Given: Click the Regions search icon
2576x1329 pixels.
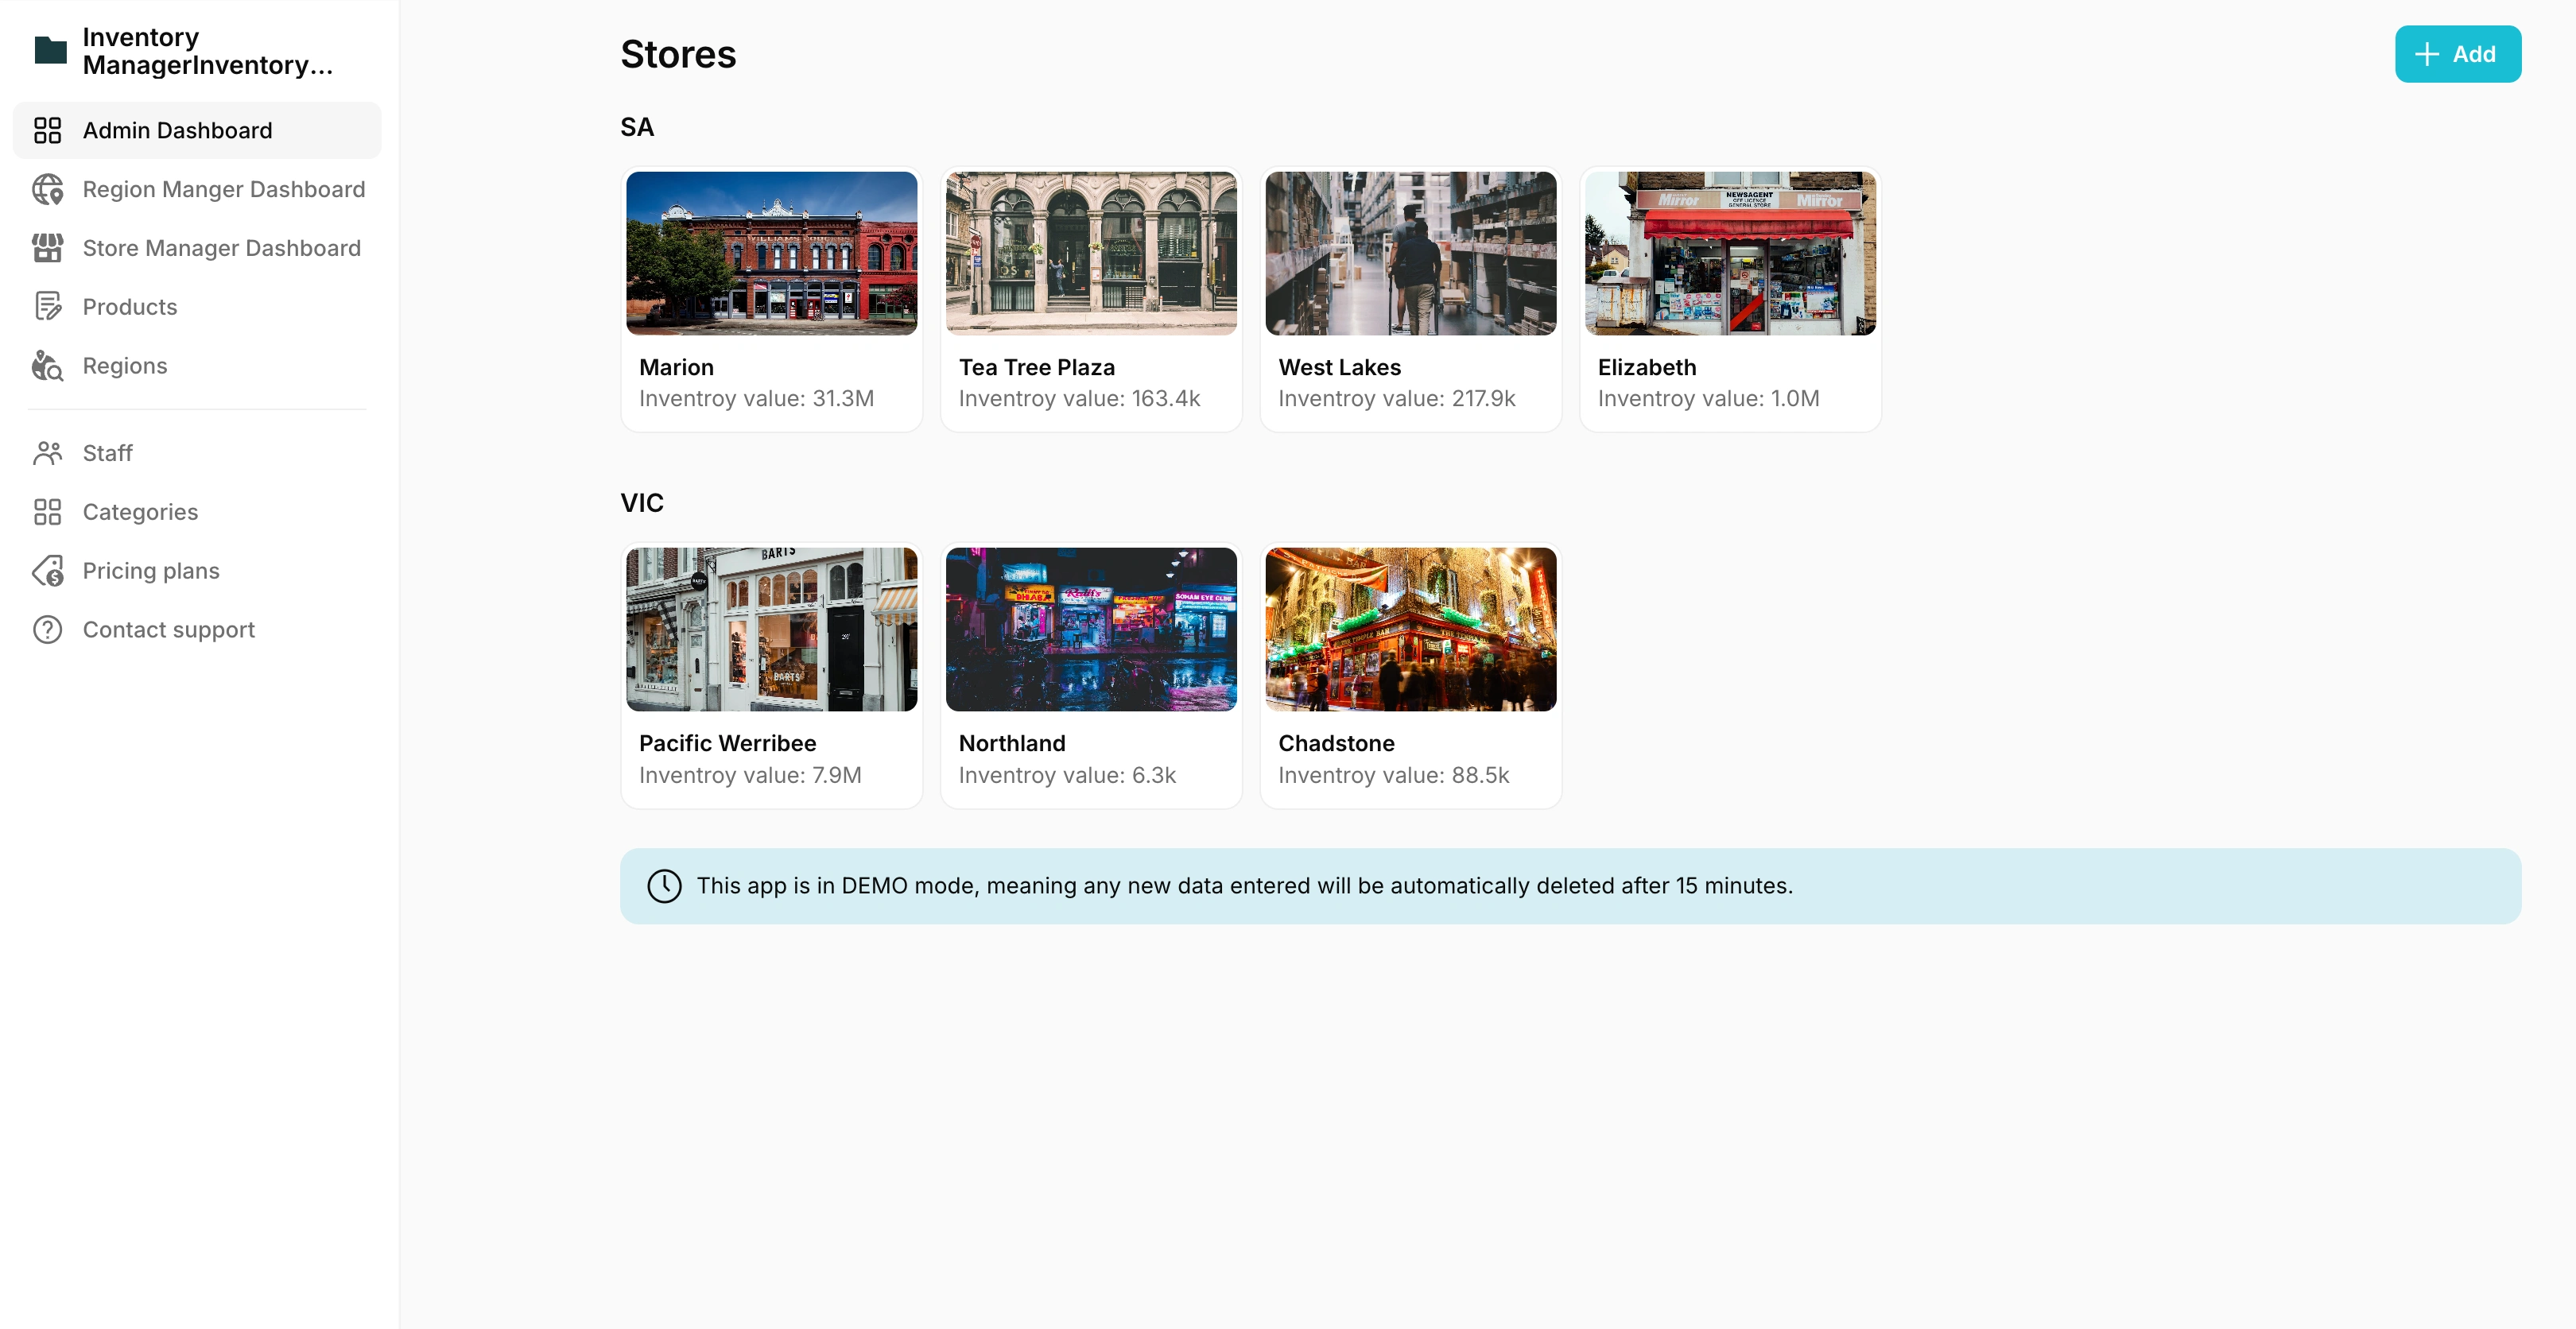Looking at the screenshot, I should 47,366.
